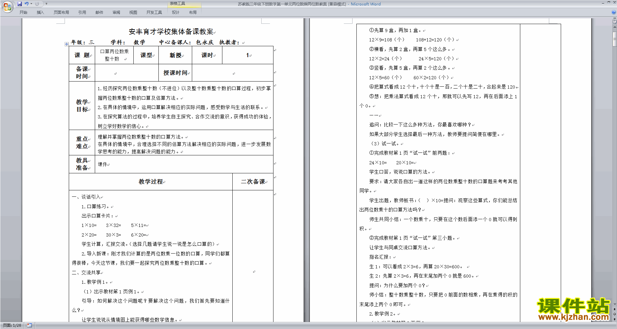Click the text 24×10= on right page
Screen dimensions: 617x329
coord(378,163)
